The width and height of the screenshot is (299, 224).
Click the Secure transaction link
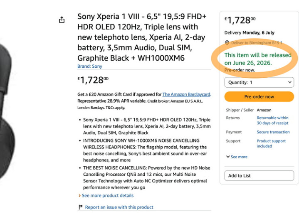273,132
